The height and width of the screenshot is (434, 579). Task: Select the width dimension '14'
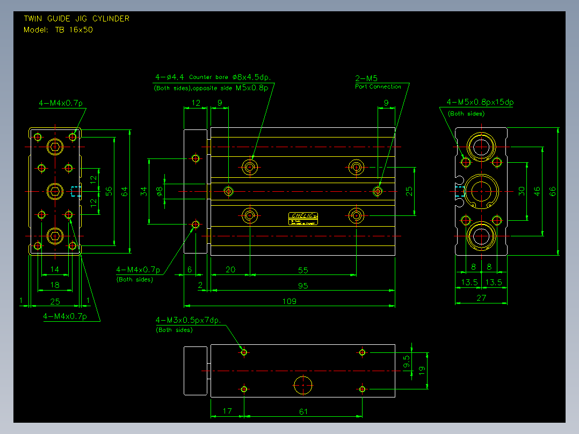coord(55,269)
